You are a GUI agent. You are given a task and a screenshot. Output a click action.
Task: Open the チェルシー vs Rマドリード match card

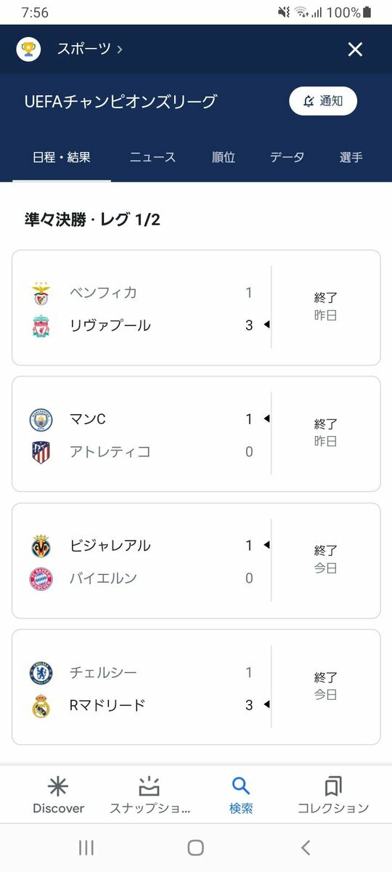(196, 687)
